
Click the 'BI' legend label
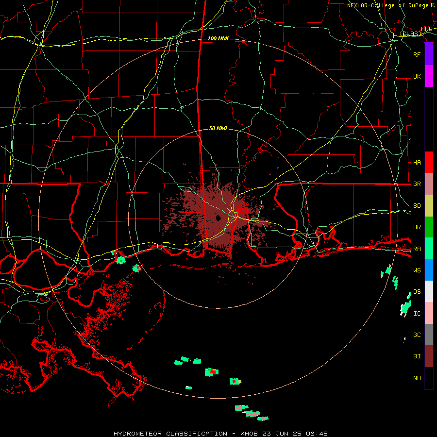click(x=417, y=356)
